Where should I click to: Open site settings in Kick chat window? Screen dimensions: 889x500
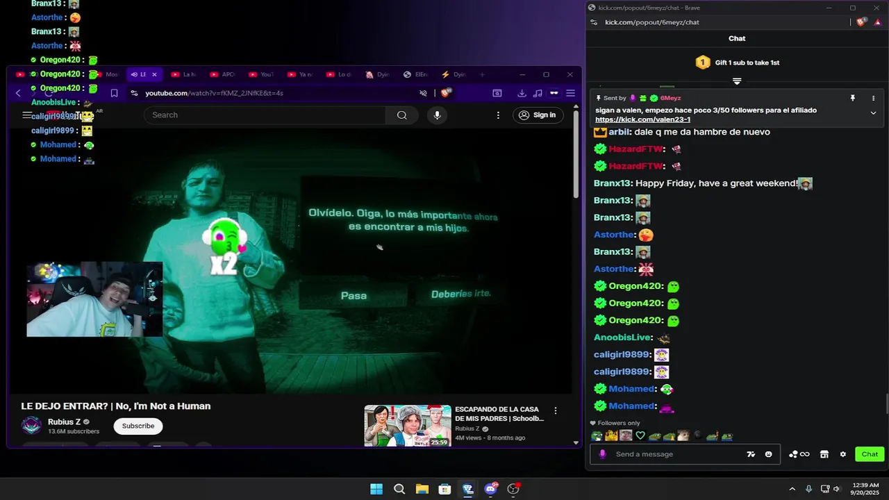[x=594, y=22]
